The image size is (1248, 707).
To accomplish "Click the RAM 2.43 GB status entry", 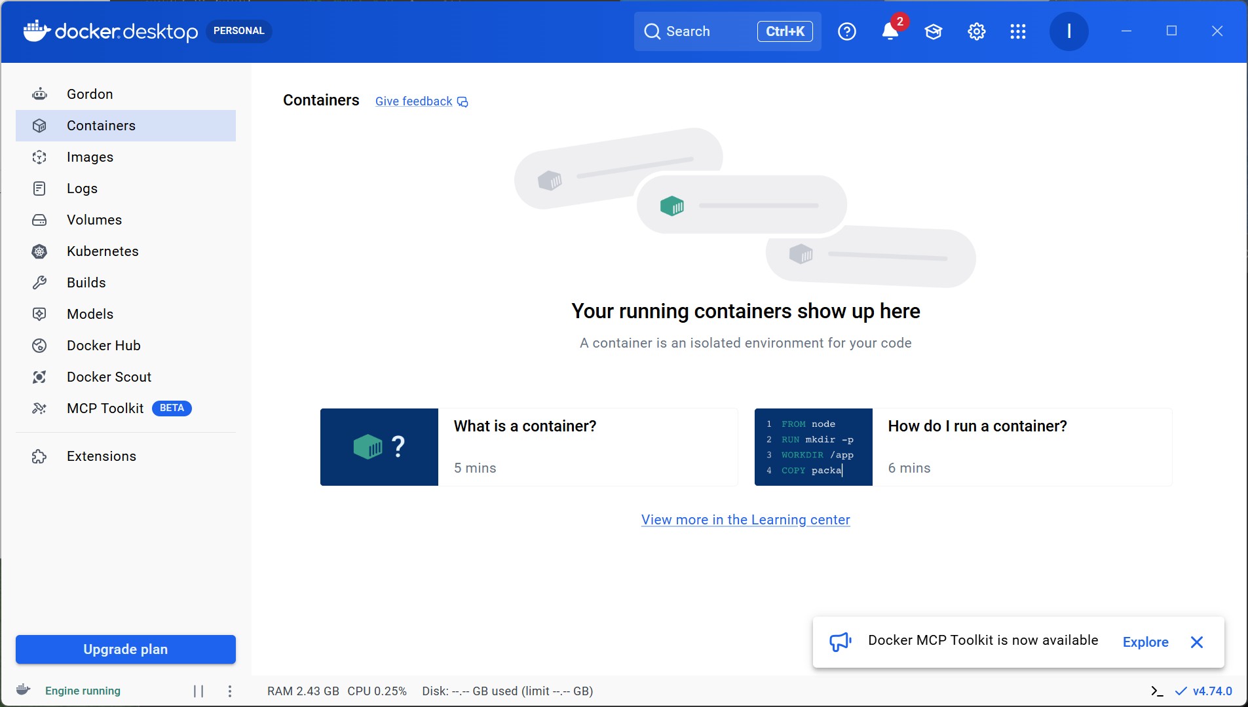I will point(303,691).
